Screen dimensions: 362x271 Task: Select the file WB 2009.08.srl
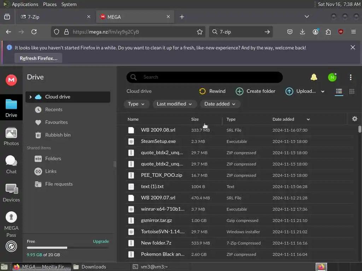(x=240, y=130)
